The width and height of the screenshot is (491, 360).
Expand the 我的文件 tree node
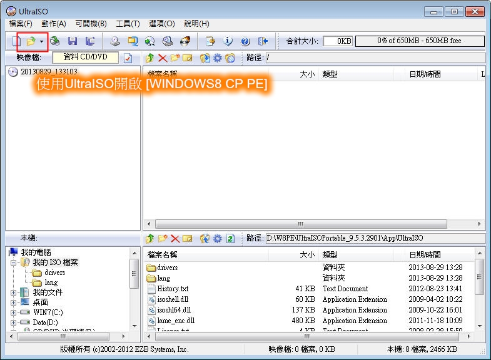coord(13,292)
